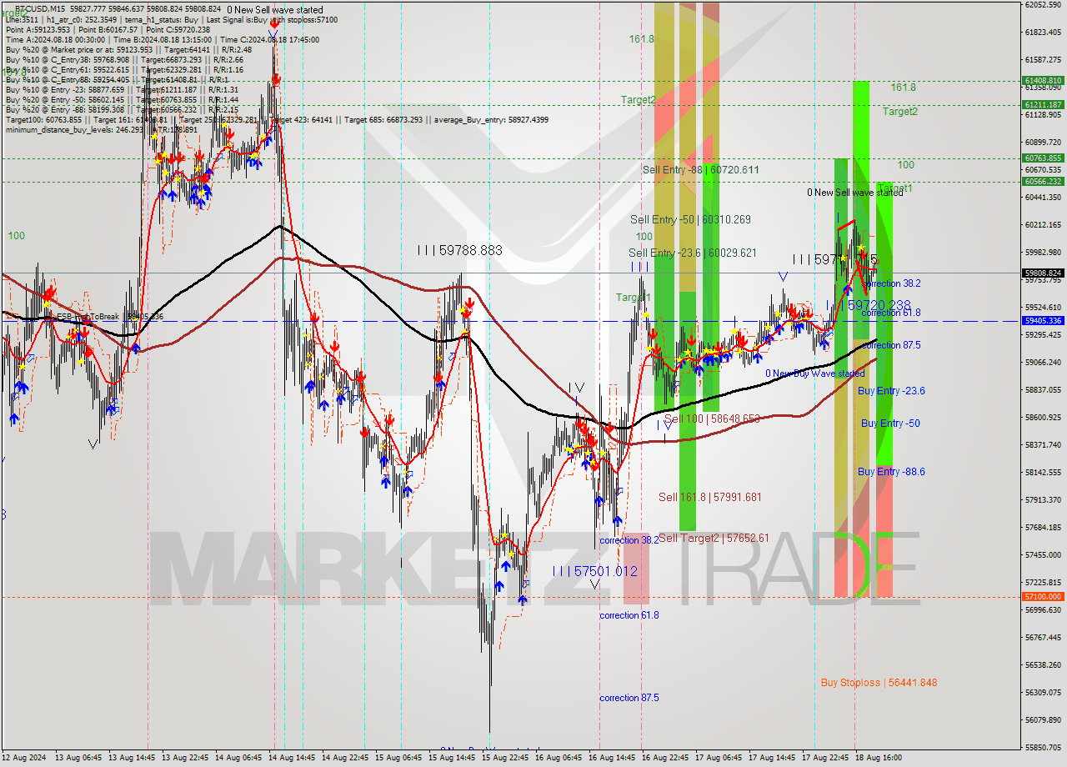This screenshot has height=767, width=1067.
Task: Click the 'Buy Stoploss | 56441.848' label
Action: click(879, 682)
